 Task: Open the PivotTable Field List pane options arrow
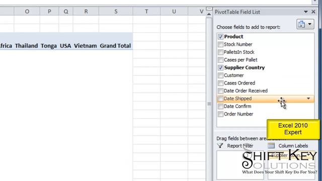[305, 12]
